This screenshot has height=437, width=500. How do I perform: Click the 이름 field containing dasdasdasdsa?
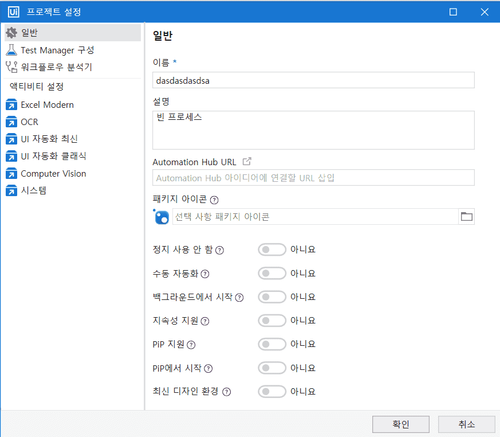click(x=313, y=80)
